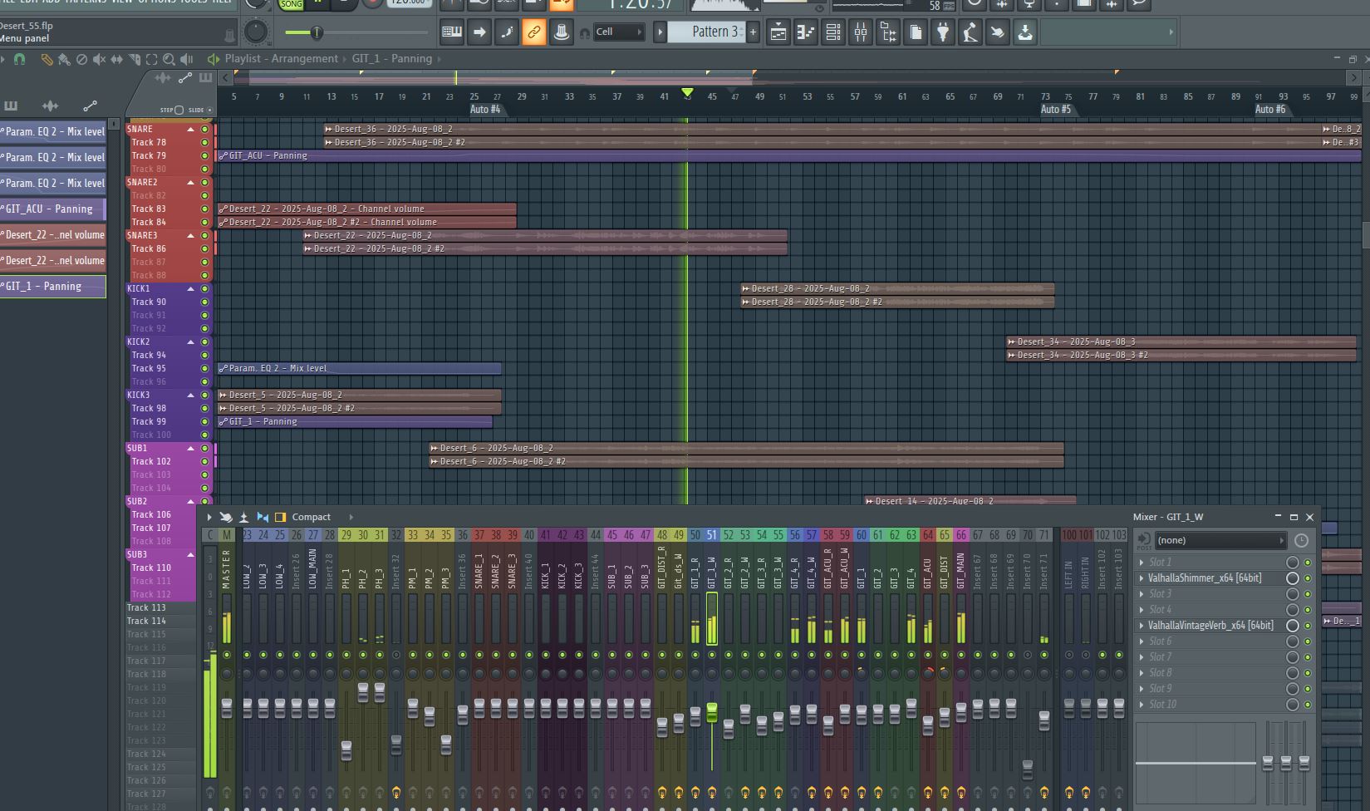Screen dimensions: 1370x811
Task: Select the playlist Zoom tool
Action: [x=169, y=59]
